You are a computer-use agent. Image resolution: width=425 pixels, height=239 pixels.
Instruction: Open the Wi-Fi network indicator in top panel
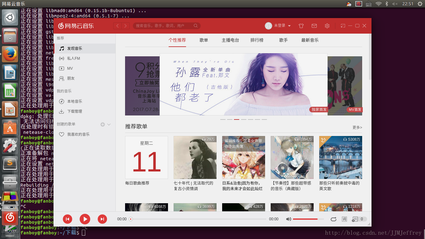point(379,4)
